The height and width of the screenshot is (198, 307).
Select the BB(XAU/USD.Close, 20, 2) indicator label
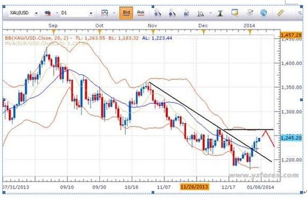(x=37, y=38)
